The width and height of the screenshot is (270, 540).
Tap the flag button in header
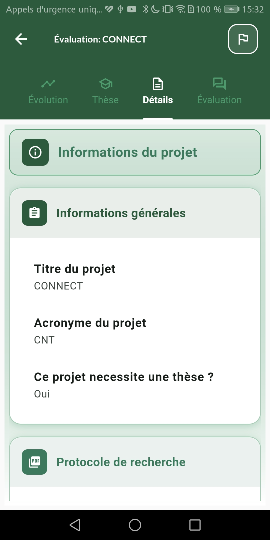(243, 39)
